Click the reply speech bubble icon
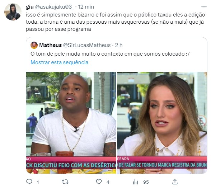Screen dimensions: 211x188 [29, 182]
